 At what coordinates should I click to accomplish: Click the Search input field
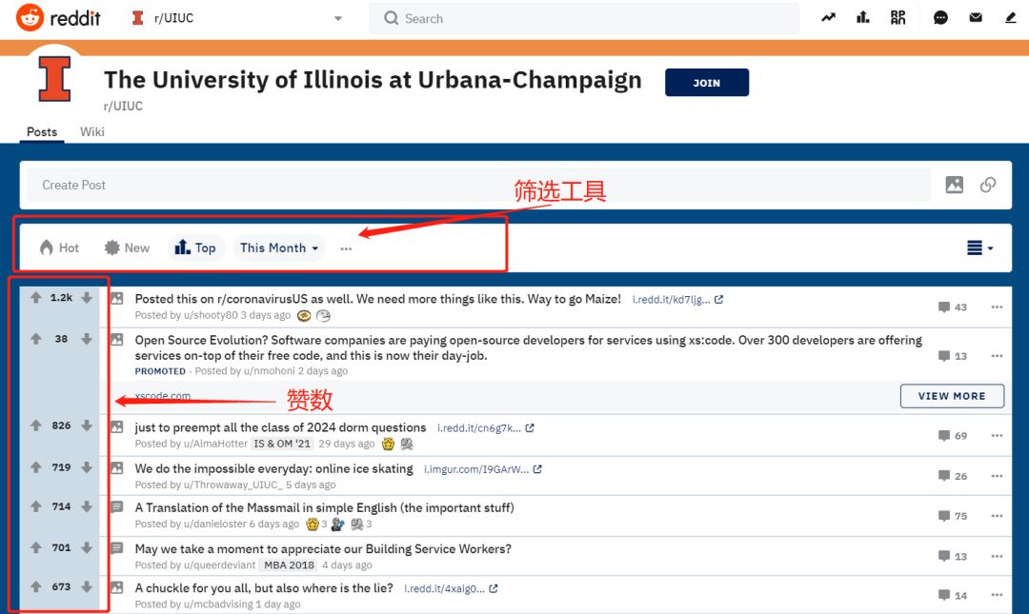pos(584,18)
